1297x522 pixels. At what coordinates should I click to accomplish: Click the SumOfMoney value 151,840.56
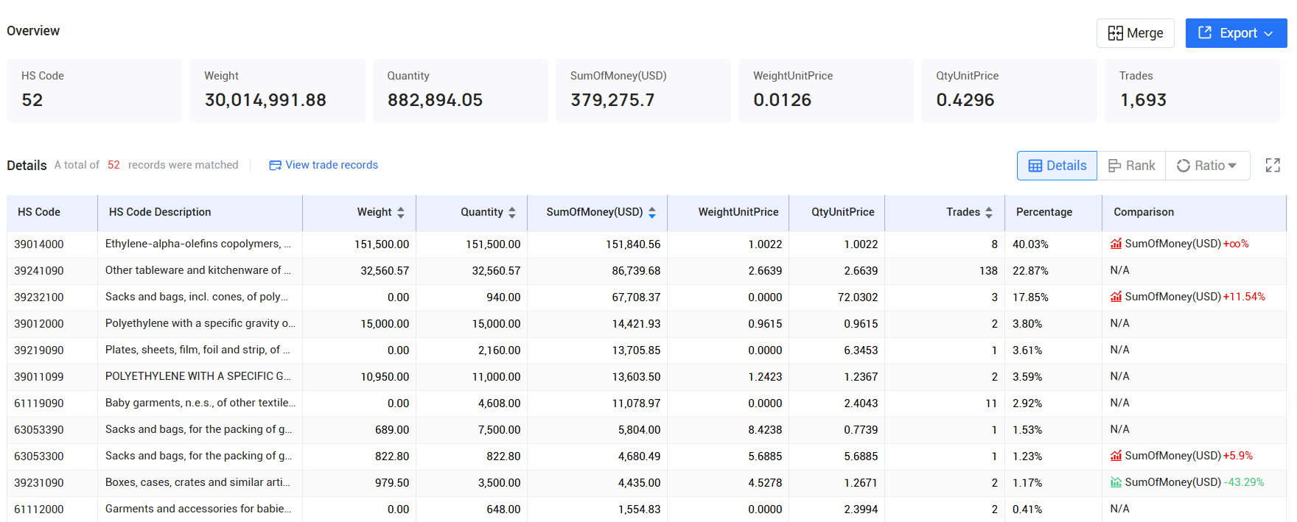click(633, 244)
